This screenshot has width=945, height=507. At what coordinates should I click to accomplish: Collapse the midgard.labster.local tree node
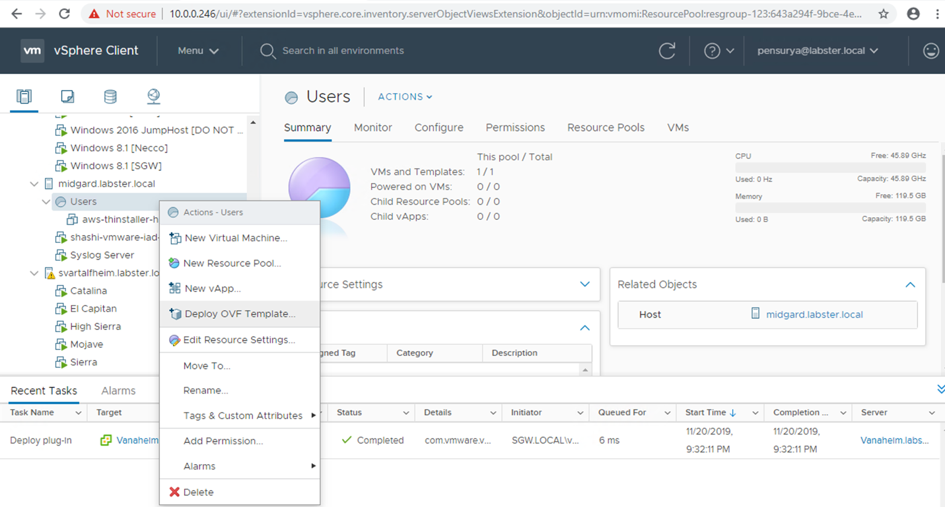[33, 184]
